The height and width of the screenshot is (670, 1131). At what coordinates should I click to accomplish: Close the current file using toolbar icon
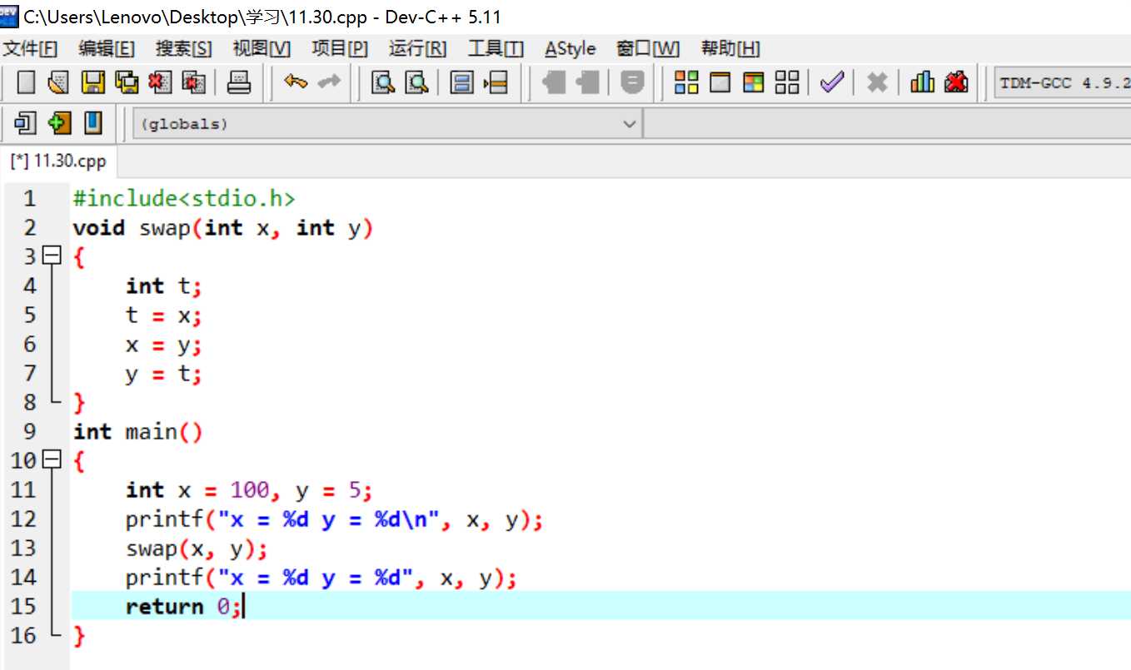(x=160, y=82)
